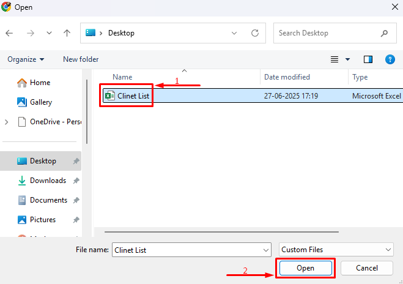
Task: Create a New folder
Action: [81, 59]
